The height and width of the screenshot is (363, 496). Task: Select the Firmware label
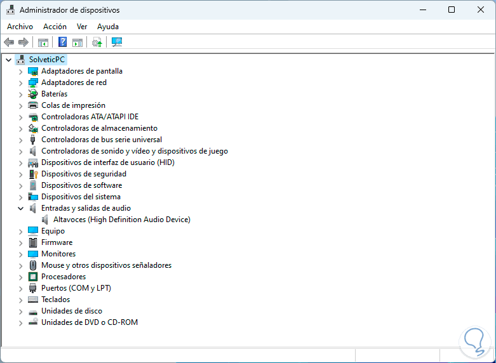click(57, 242)
